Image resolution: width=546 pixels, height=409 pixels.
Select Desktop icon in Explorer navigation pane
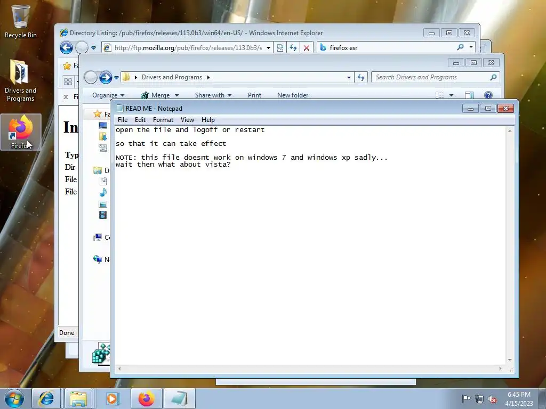(x=103, y=125)
